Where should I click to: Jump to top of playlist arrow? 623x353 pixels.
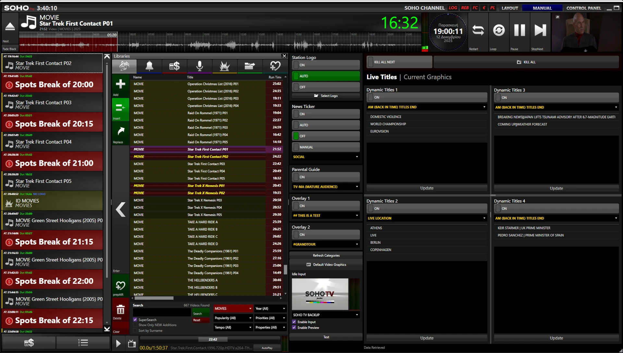107,56
